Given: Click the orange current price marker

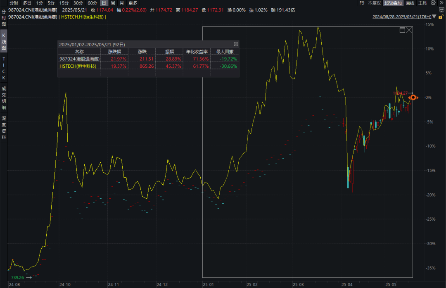Looking at the screenshot, I should coord(413,98).
